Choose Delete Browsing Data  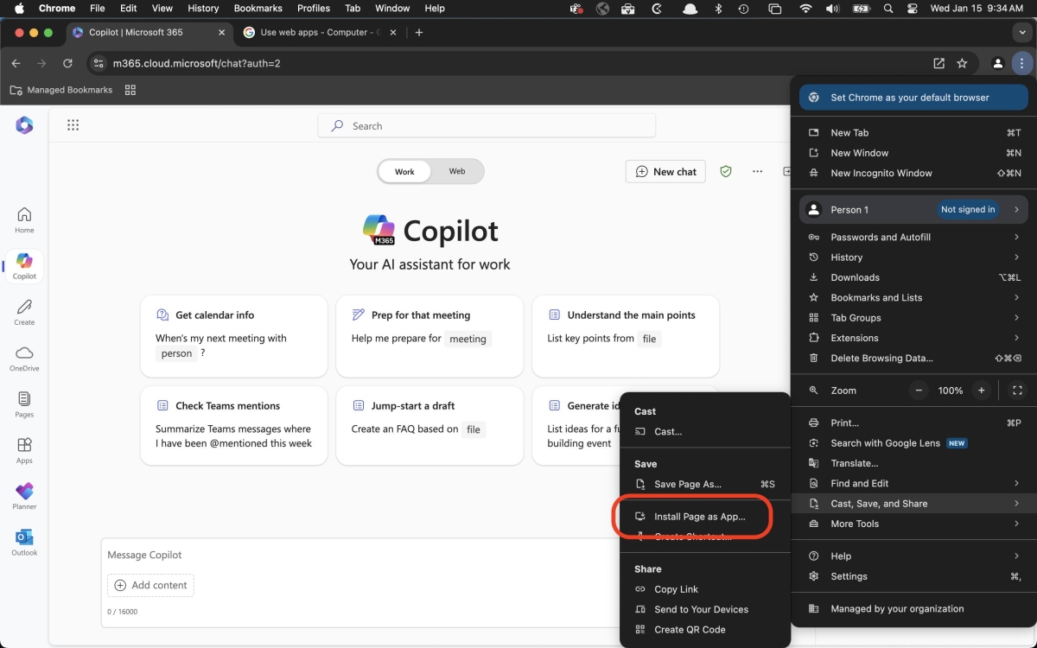click(913, 358)
